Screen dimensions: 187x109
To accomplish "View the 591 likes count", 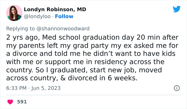I will (x=22, y=102).
